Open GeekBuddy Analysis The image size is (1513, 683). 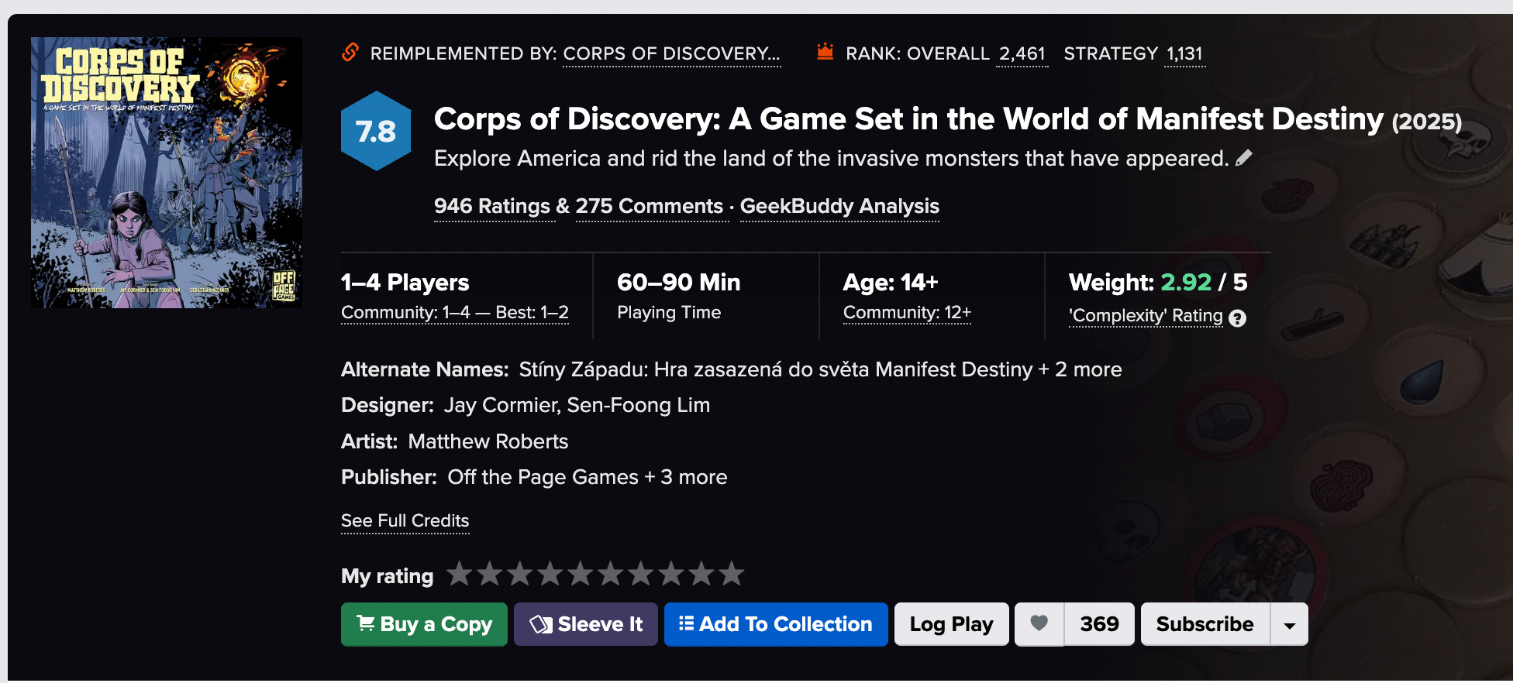839,206
